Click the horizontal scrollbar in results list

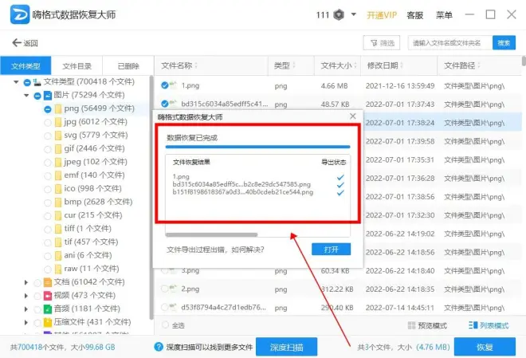click(211, 234)
